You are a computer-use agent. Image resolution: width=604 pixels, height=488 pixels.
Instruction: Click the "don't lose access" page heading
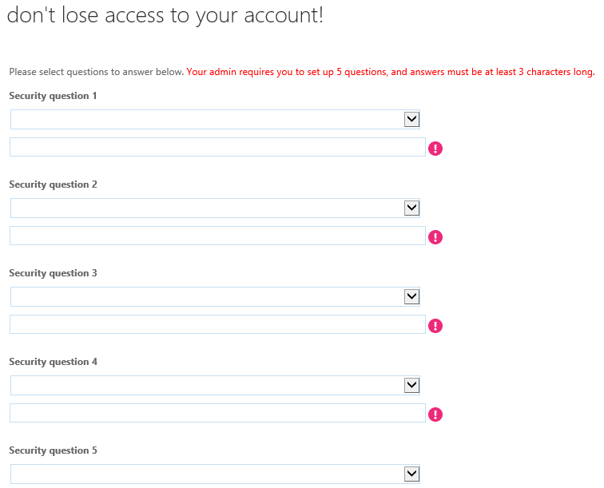(165, 16)
